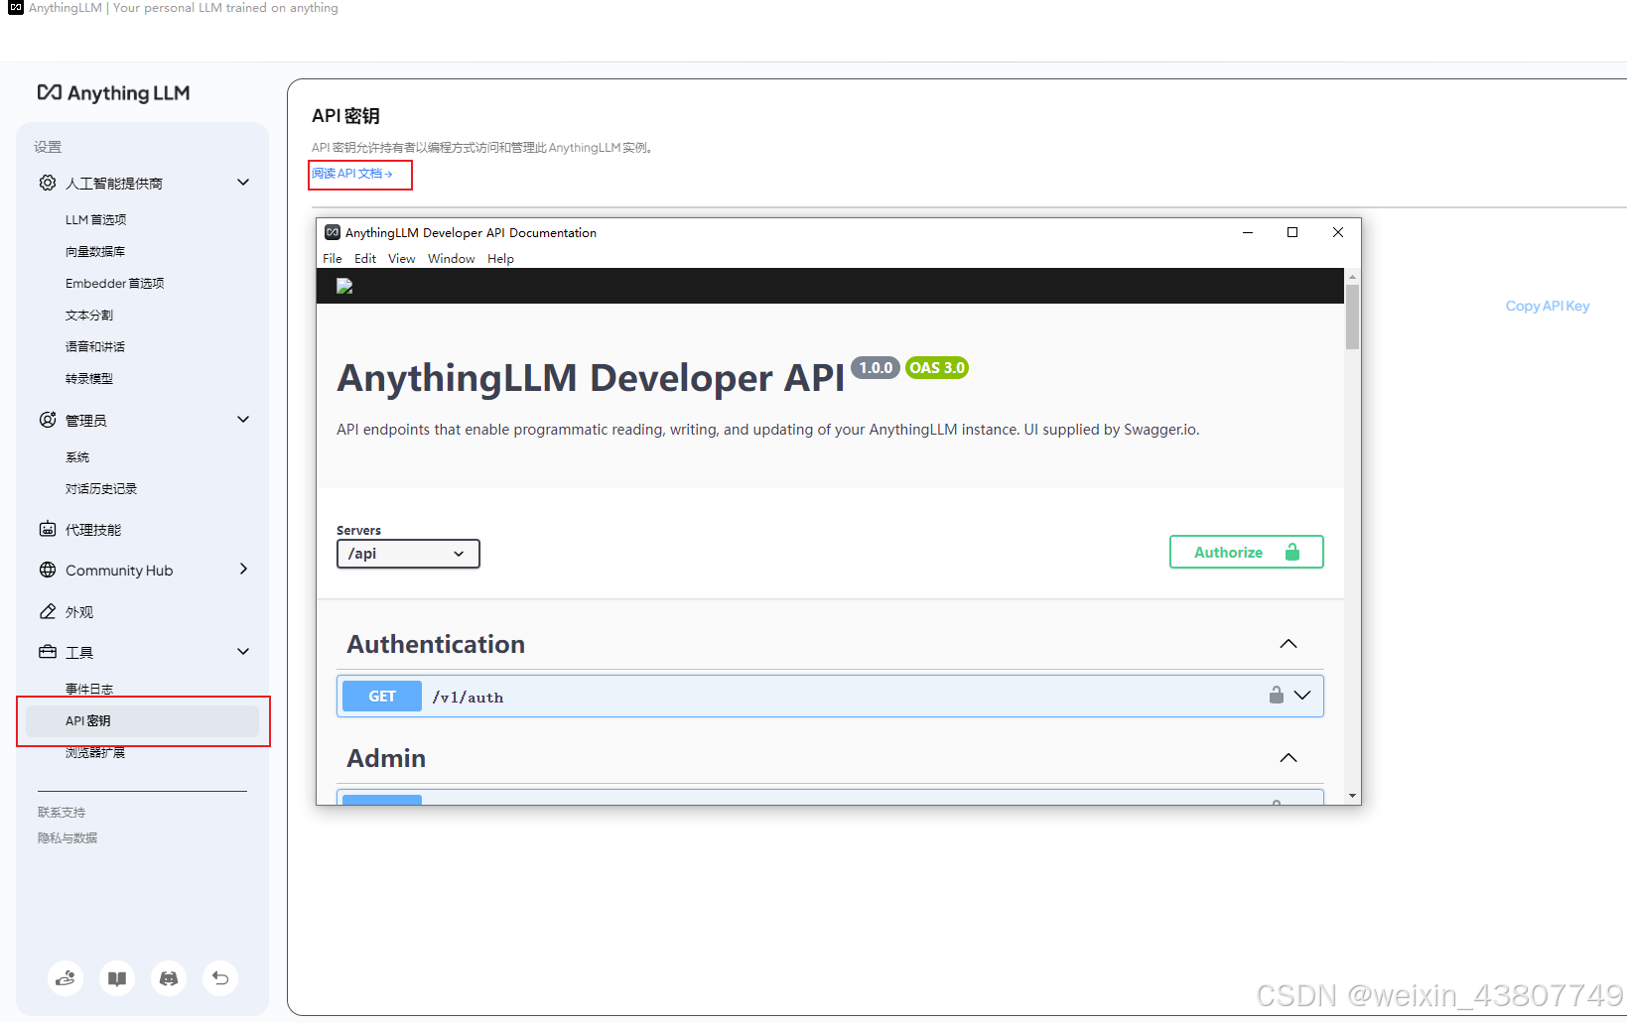Collapse the admin section chevron
This screenshot has width=1627, height=1023.
click(x=243, y=420)
